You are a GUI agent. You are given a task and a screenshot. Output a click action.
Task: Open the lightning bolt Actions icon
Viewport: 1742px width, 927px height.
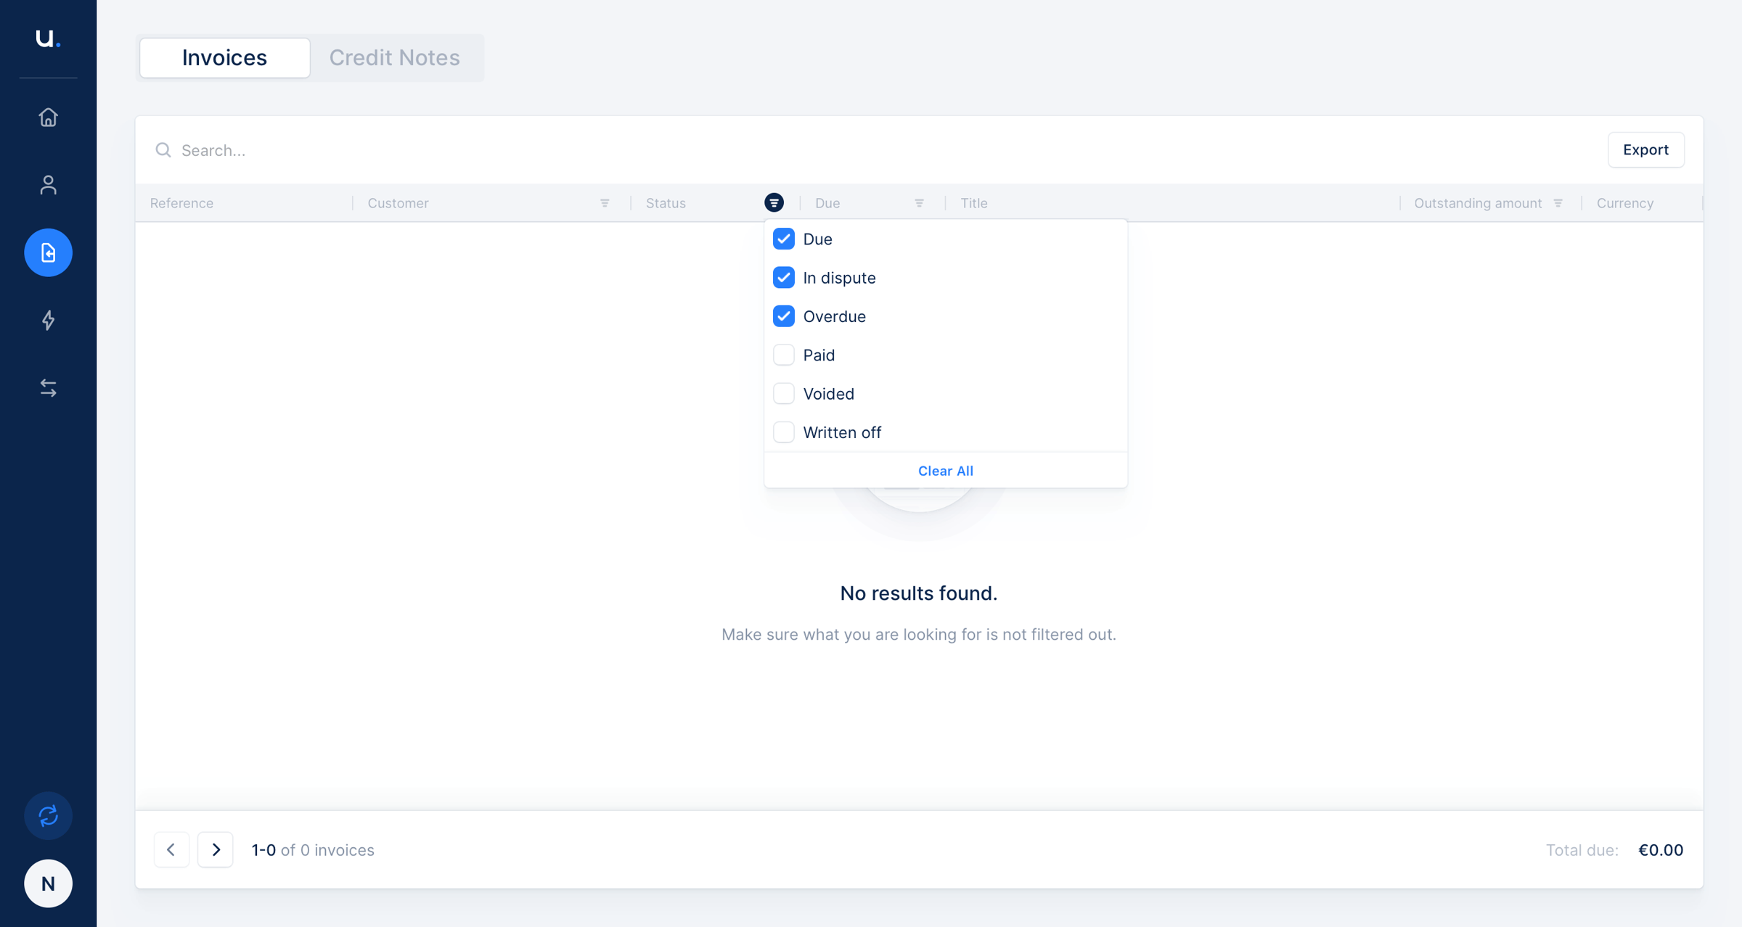click(x=48, y=320)
